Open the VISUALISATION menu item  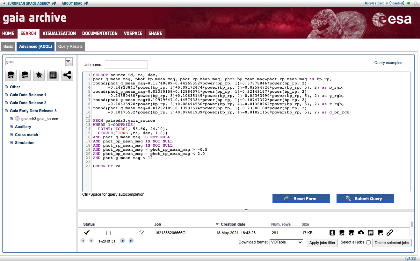click(59, 33)
